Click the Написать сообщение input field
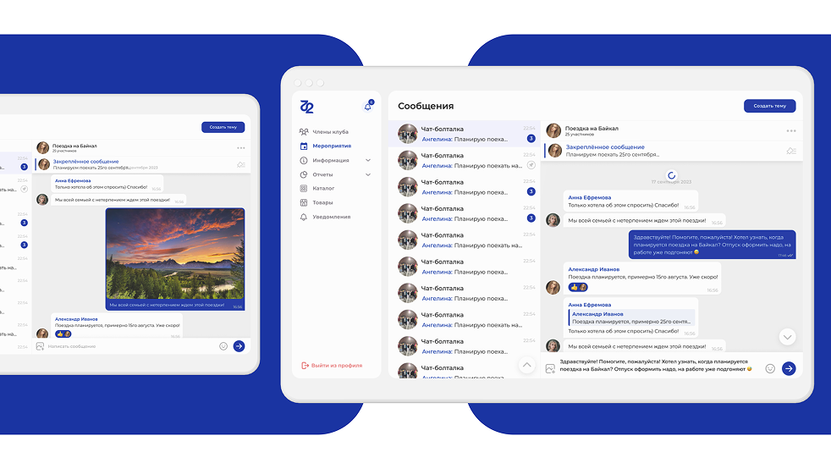 [x=127, y=346]
